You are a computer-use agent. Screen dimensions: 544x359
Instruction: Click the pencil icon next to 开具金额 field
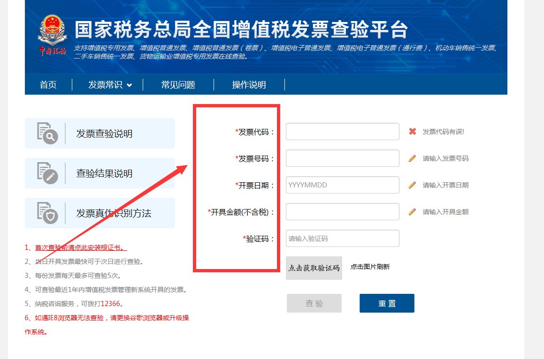pyautogui.click(x=412, y=211)
